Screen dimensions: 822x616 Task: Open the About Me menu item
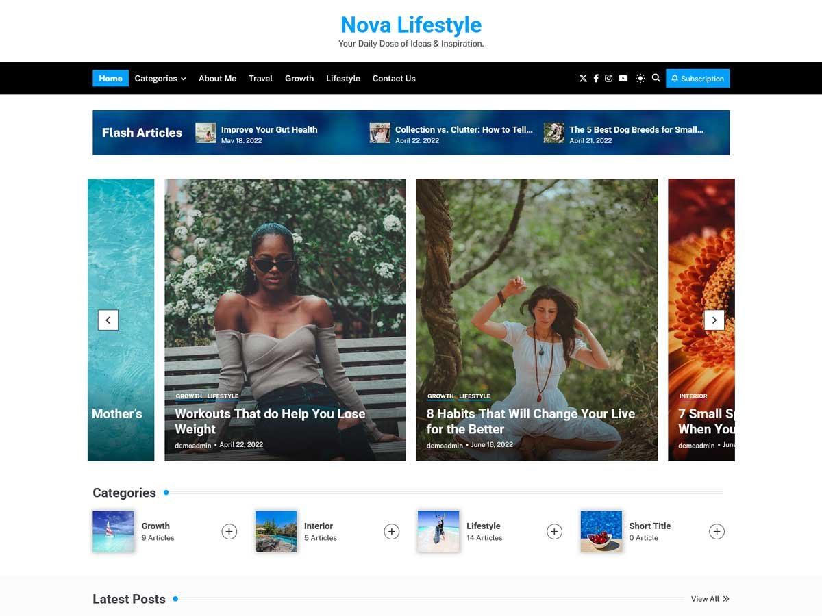tap(217, 79)
